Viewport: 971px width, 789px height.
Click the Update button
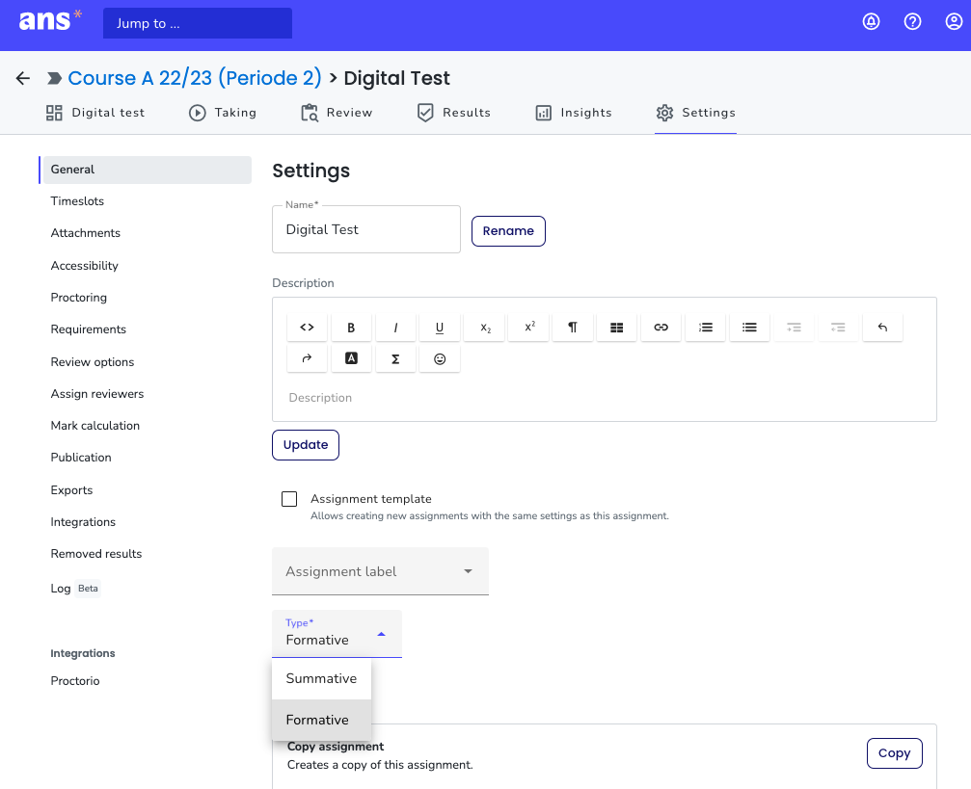(306, 445)
